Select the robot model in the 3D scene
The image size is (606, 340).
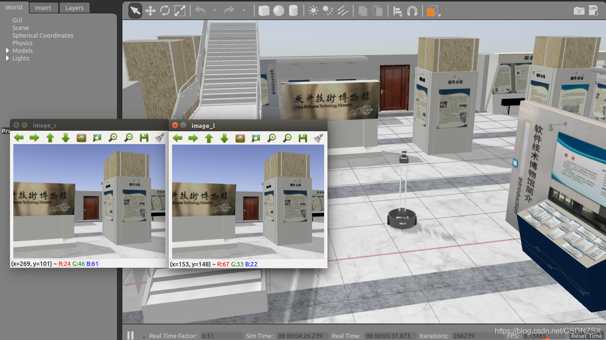pyautogui.click(x=403, y=191)
